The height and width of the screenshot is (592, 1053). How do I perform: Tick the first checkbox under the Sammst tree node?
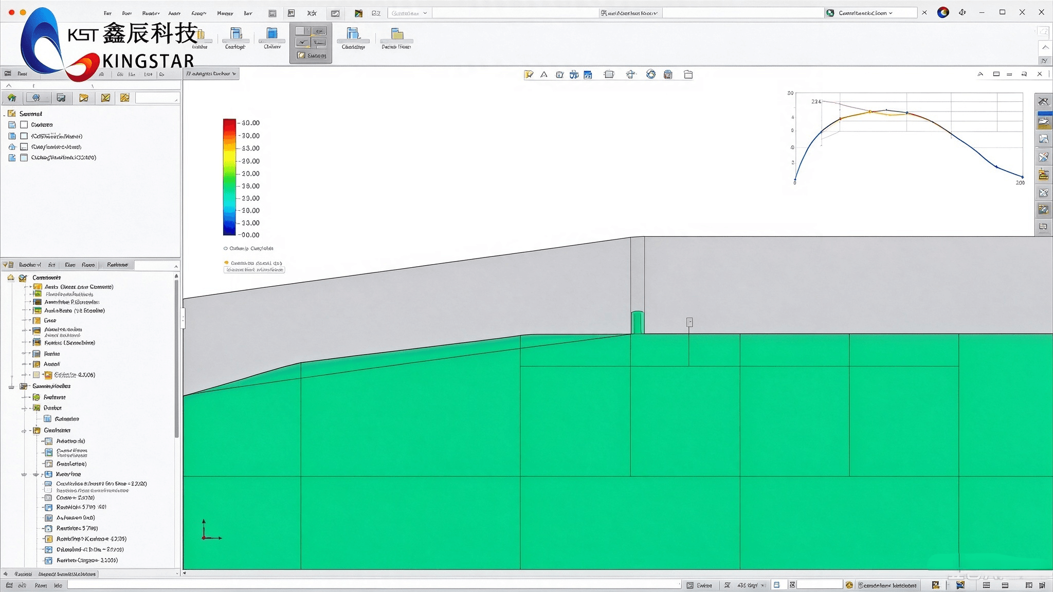coord(24,125)
